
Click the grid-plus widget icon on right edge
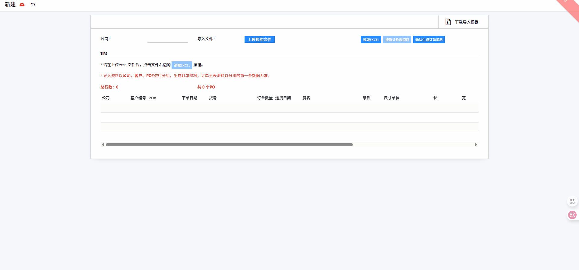point(572,201)
